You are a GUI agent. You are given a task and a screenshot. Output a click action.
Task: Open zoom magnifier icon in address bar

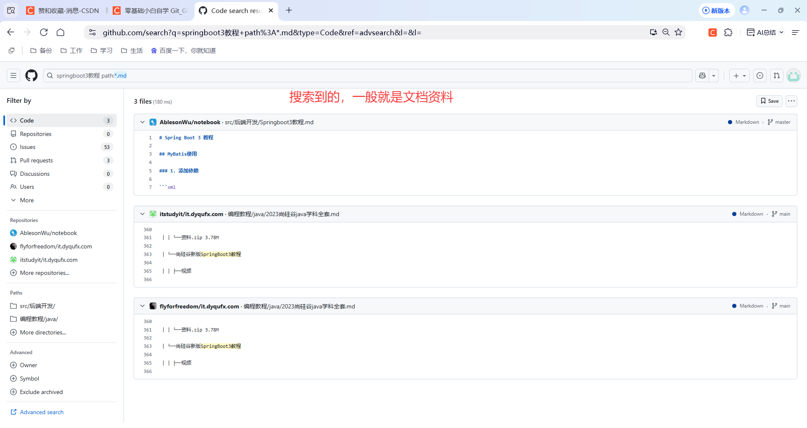point(666,32)
